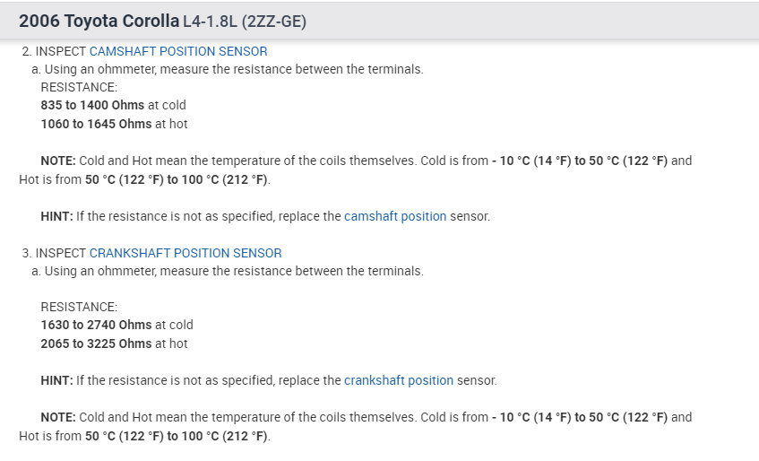The height and width of the screenshot is (461, 759).
Task: Click the bold NOTE label under the crankshaft section
Action: tap(58, 417)
